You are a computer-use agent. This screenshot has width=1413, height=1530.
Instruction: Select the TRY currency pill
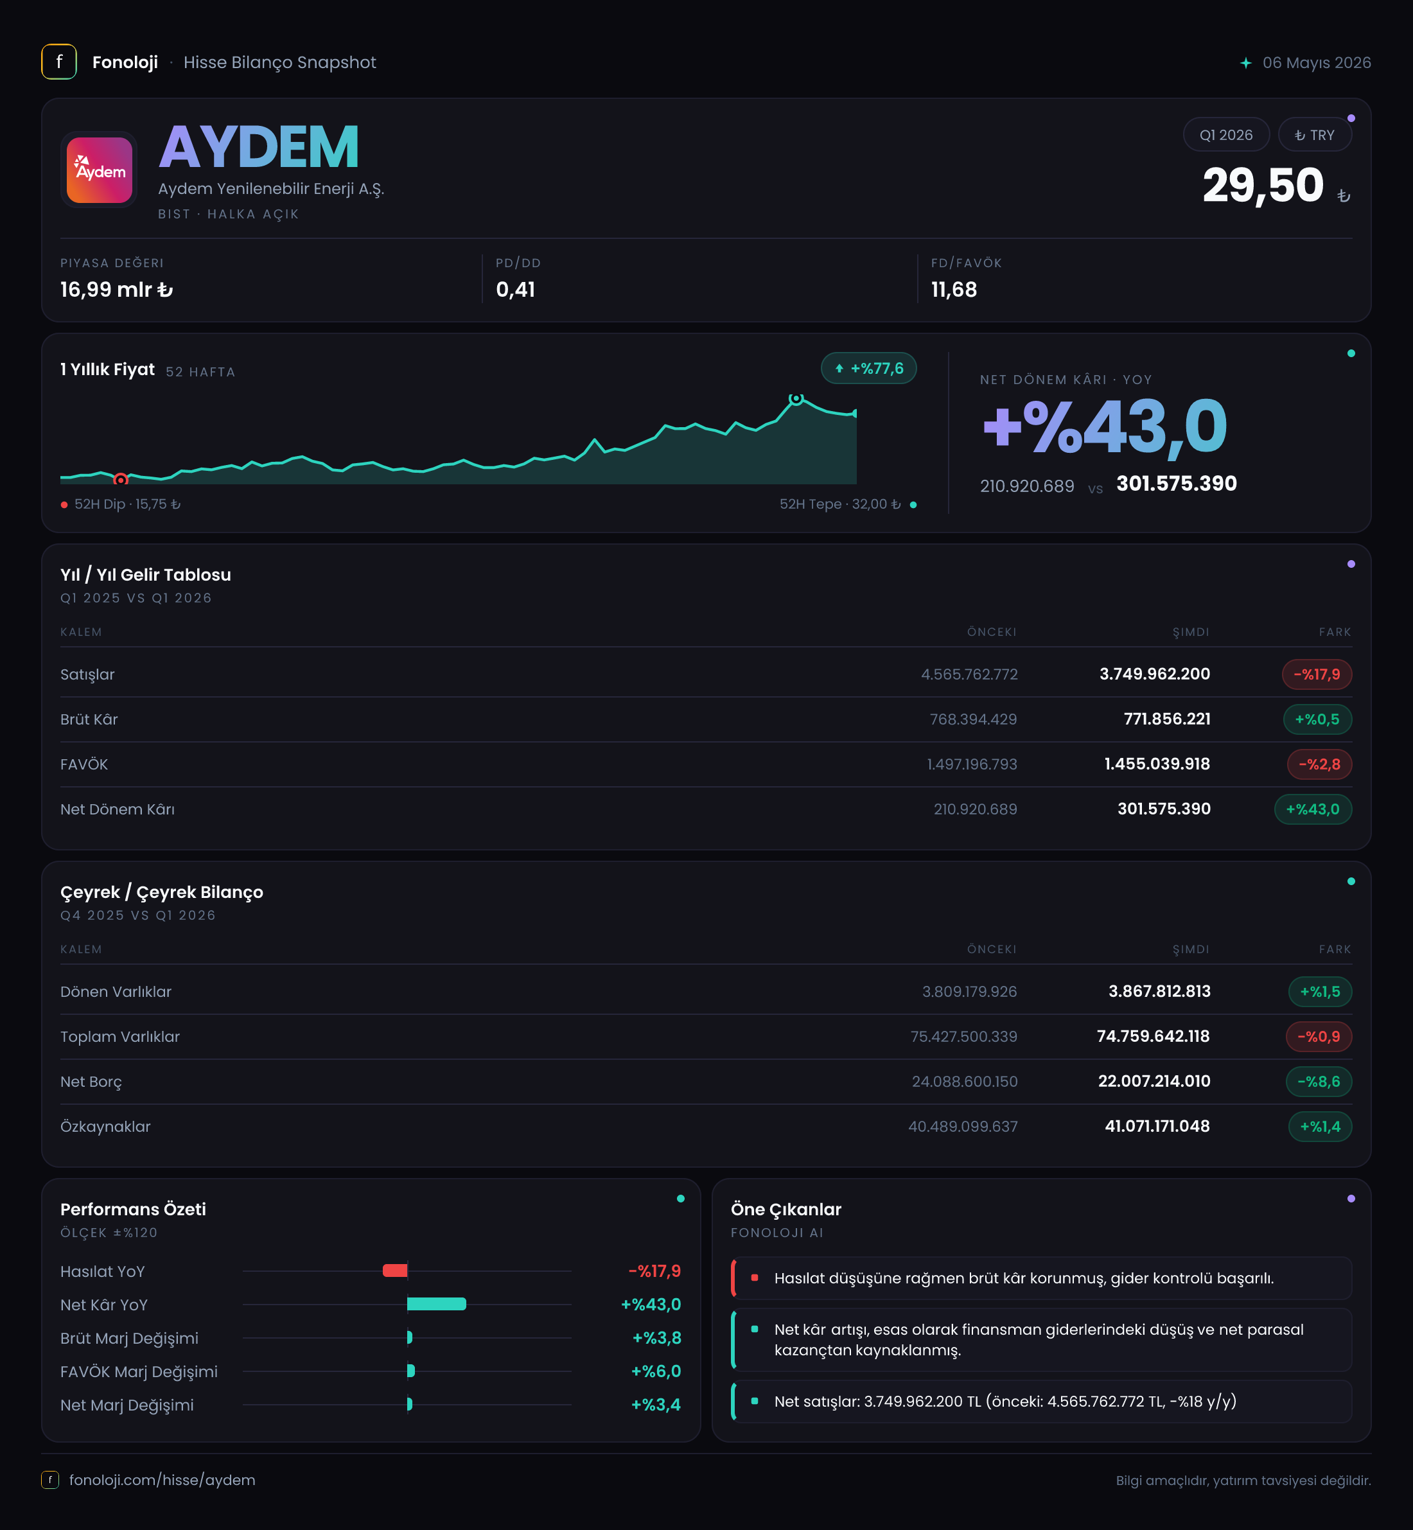[1314, 135]
